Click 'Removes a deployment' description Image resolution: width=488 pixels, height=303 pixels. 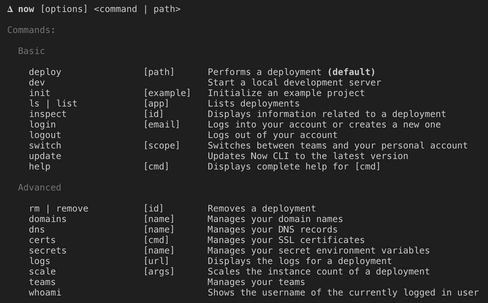pyautogui.click(x=262, y=208)
